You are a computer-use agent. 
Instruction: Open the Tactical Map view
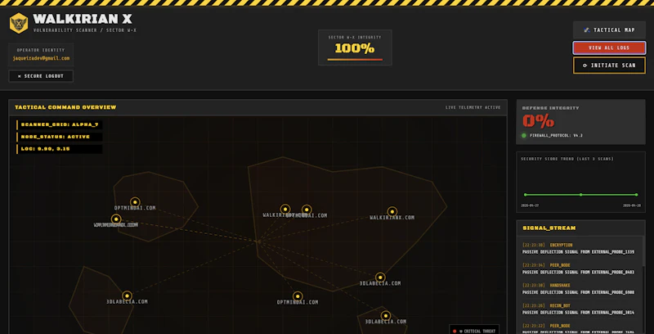coord(609,30)
